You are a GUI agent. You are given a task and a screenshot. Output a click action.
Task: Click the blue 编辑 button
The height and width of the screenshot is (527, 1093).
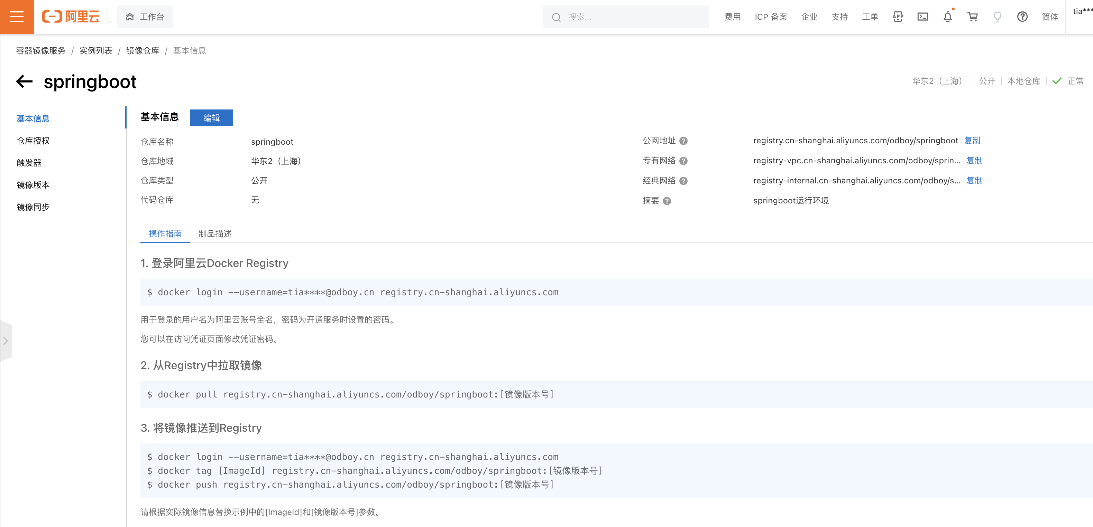click(211, 118)
